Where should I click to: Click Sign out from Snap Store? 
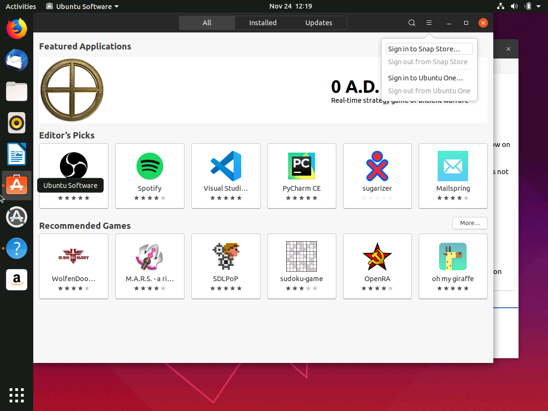(x=429, y=62)
